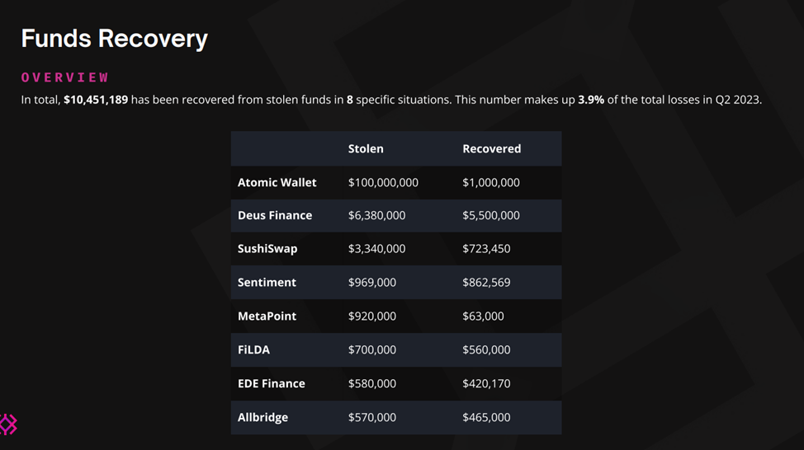
Task: Click the bold 3.9% figure in summary
Action: pos(591,101)
